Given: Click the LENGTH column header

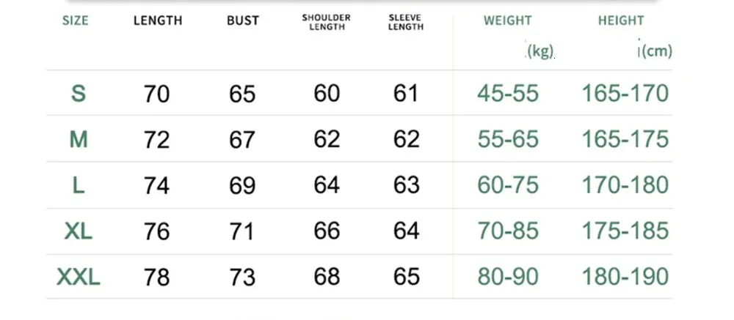Looking at the screenshot, I should click(158, 21).
